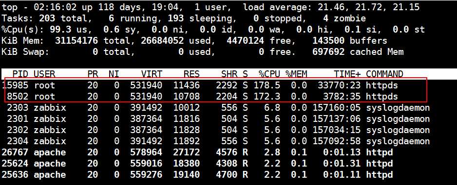Click the 0:01.31 time value

[x=342, y=164]
